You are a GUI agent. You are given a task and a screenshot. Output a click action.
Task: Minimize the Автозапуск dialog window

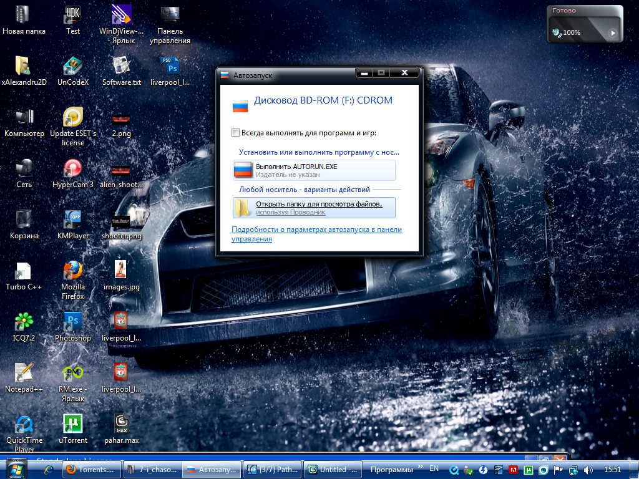click(364, 72)
